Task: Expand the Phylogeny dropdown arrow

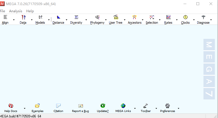Action: [106, 20]
